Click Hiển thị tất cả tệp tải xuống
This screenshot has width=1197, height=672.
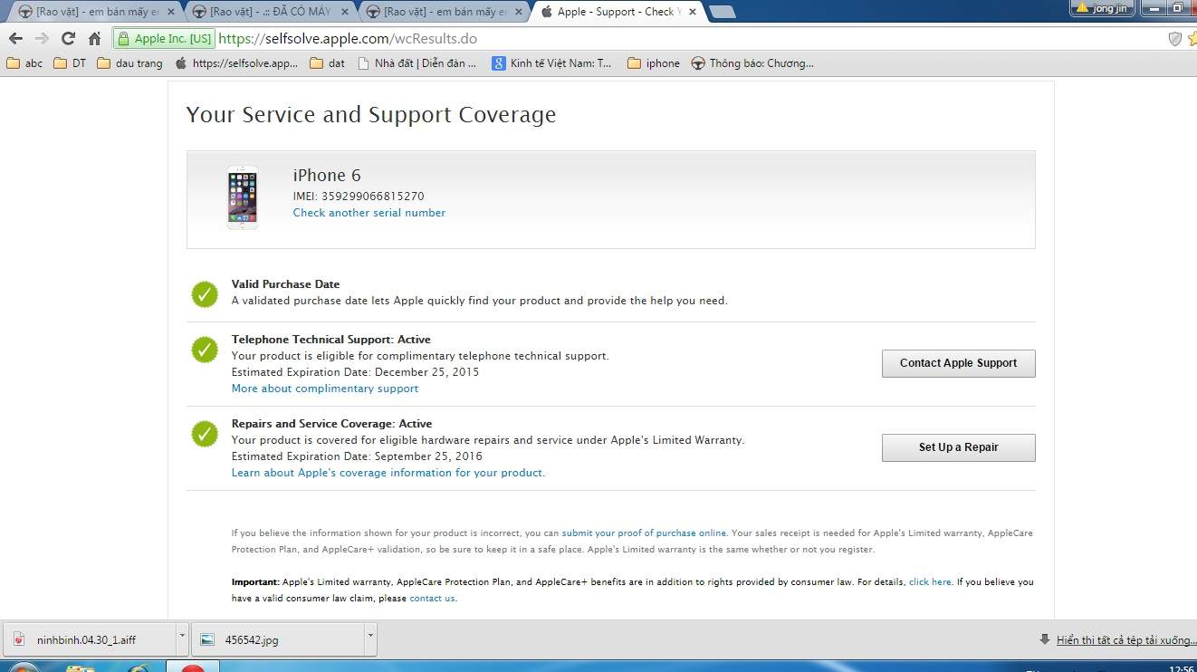pyautogui.click(x=1126, y=640)
